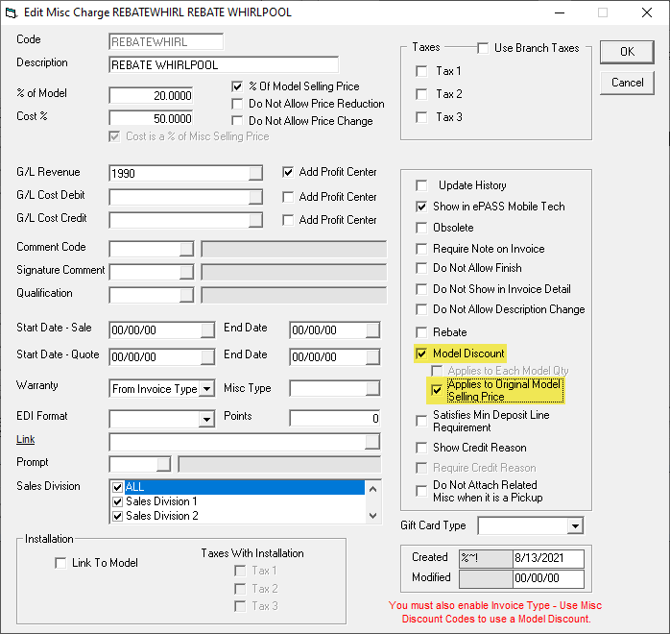Viewport: 670px width, 634px height.
Task: Check the Tax 3 box in Taxes
Action: click(421, 117)
